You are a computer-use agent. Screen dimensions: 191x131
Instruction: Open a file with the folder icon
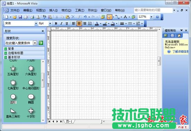(x=15, y=17)
